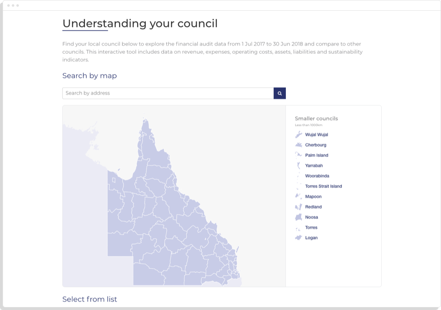This screenshot has width=441, height=310.
Task: Click the Woorabinda council shape icon
Action: pos(298,175)
